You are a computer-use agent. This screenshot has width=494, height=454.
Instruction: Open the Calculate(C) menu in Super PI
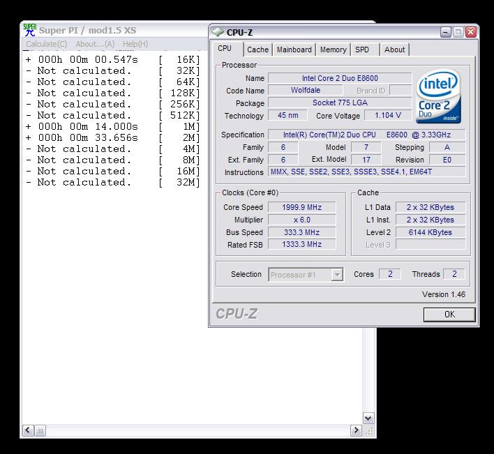coord(47,44)
